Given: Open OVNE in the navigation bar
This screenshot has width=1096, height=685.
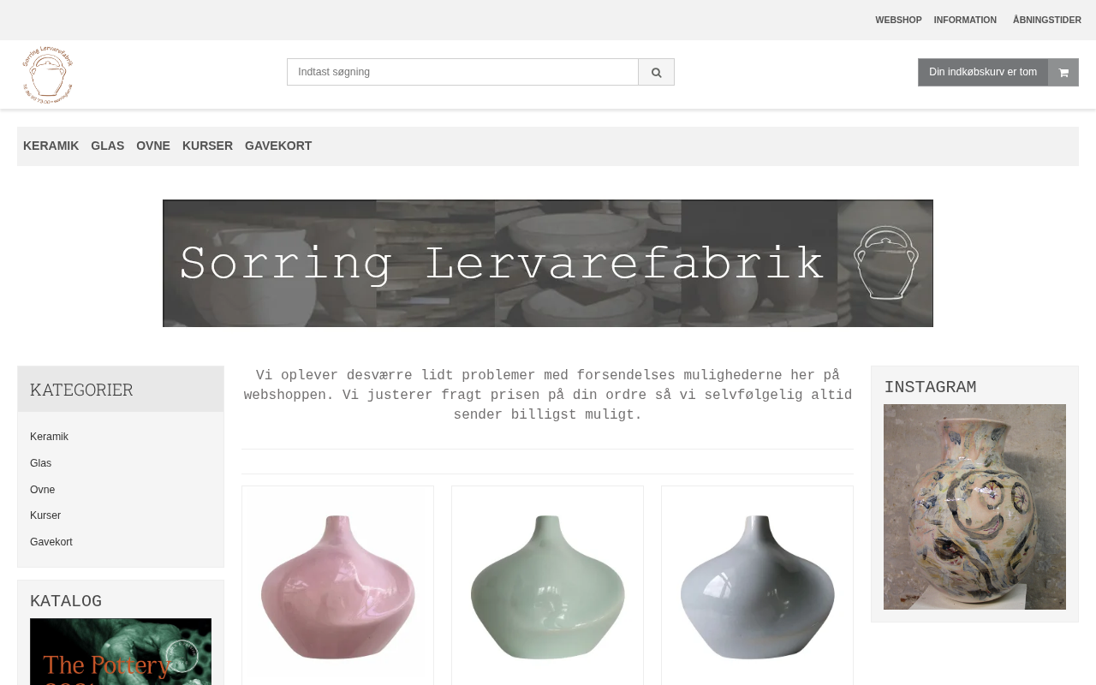Looking at the screenshot, I should click(153, 146).
